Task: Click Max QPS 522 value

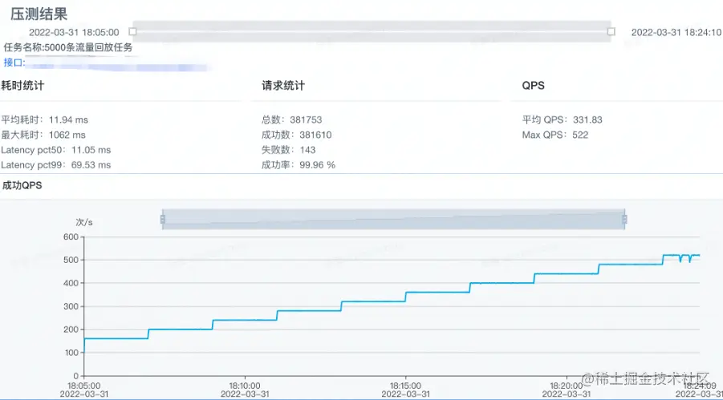Action: tap(555, 135)
